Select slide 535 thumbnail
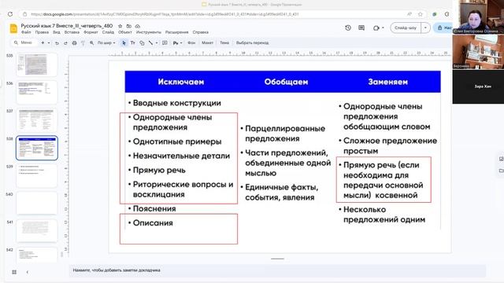The height and width of the screenshot is (283, 504). point(37,64)
